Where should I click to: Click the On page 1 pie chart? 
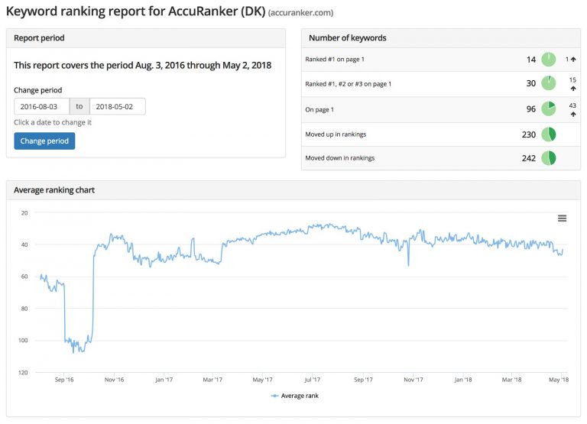click(548, 109)
